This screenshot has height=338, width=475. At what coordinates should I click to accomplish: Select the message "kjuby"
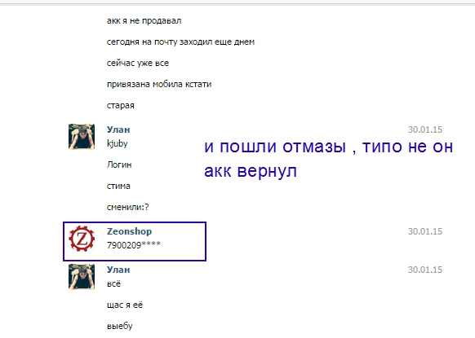pos(118,143)
